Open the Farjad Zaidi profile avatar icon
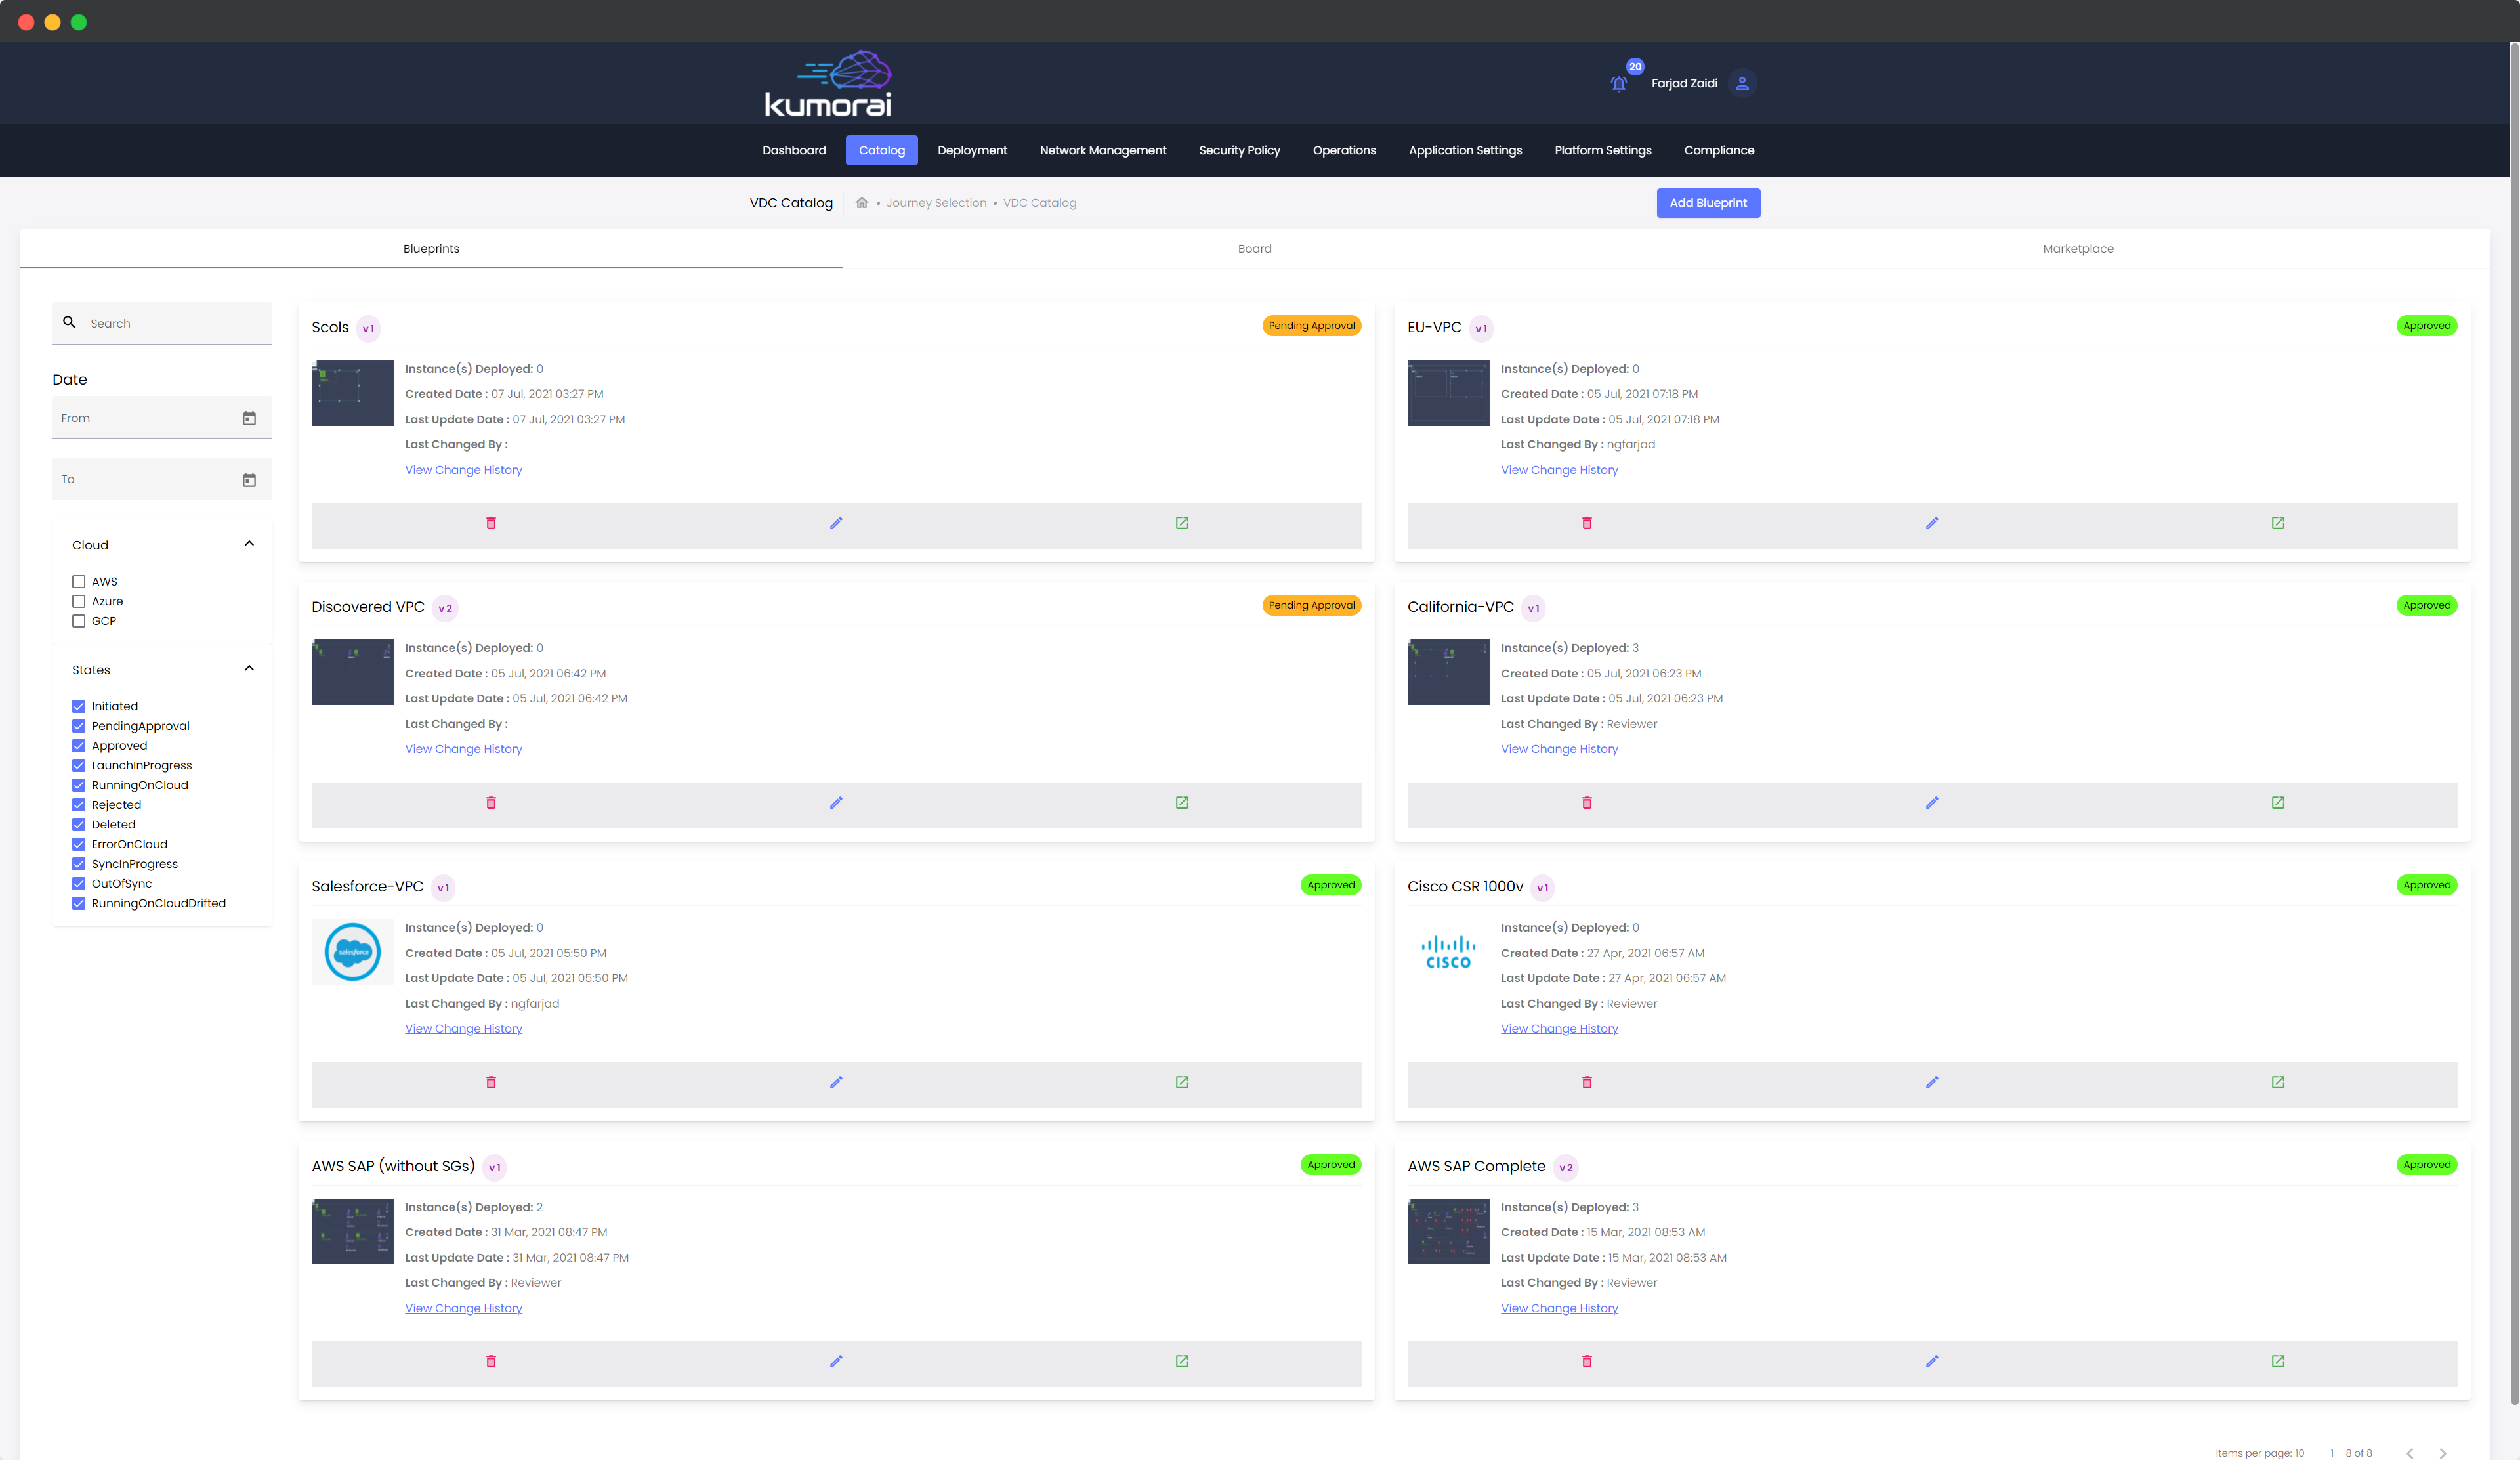Screen dimensions: 2520x1460 [x=1742, y=83]
